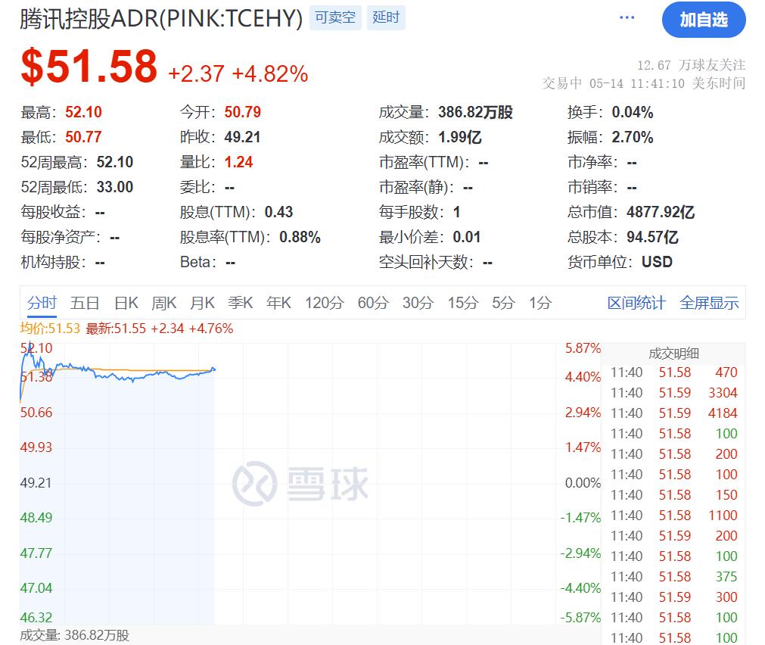Add stock with 加自选 button
This screenshot has width=765, height=645.
pyautogui.click(x=704, y=20)
